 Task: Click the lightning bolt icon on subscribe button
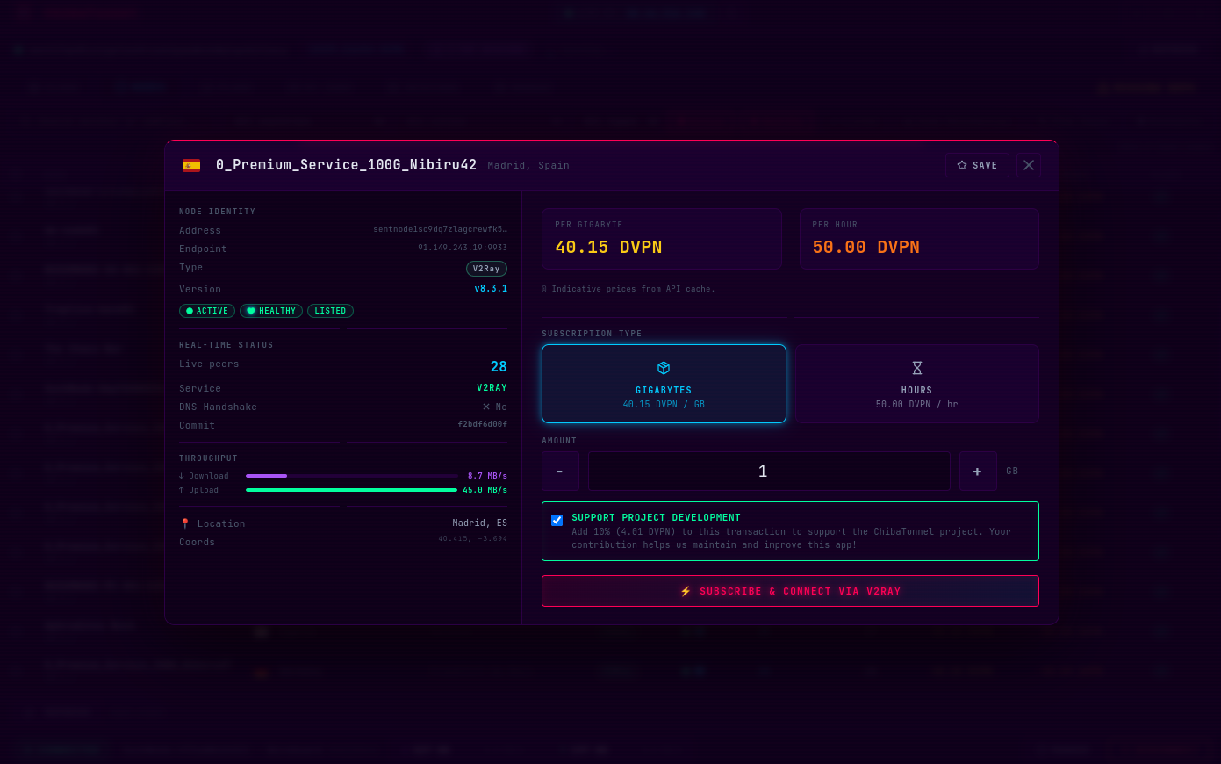pos(686,591)
